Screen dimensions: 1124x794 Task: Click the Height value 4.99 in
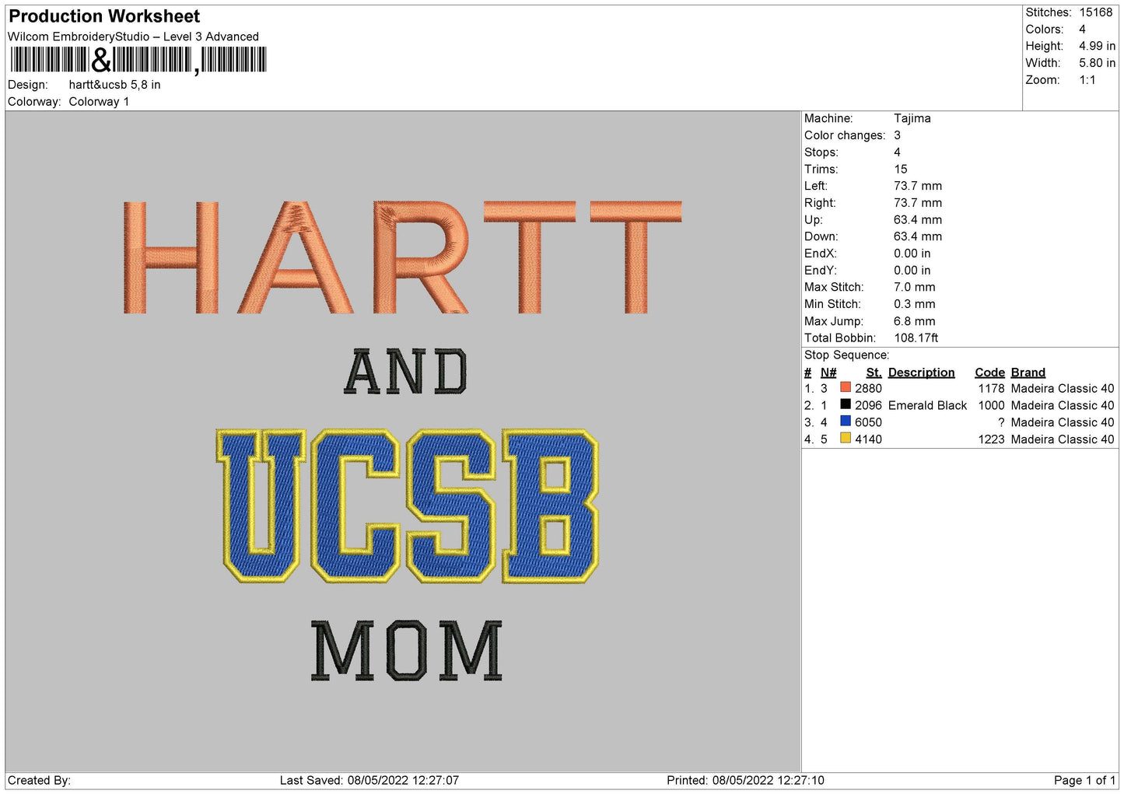click(x=1097, y=46)
